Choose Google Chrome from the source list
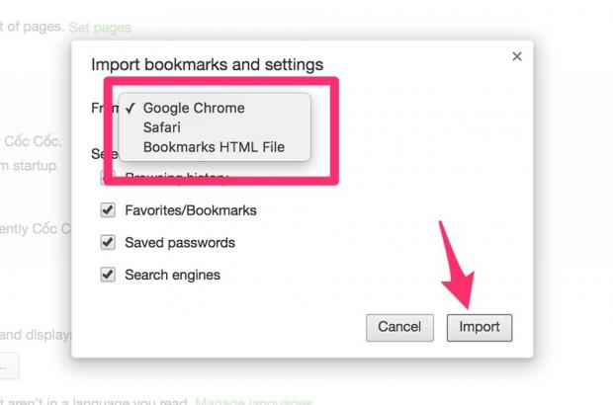Screen dimensions: 613x405 tap(193, 108)
